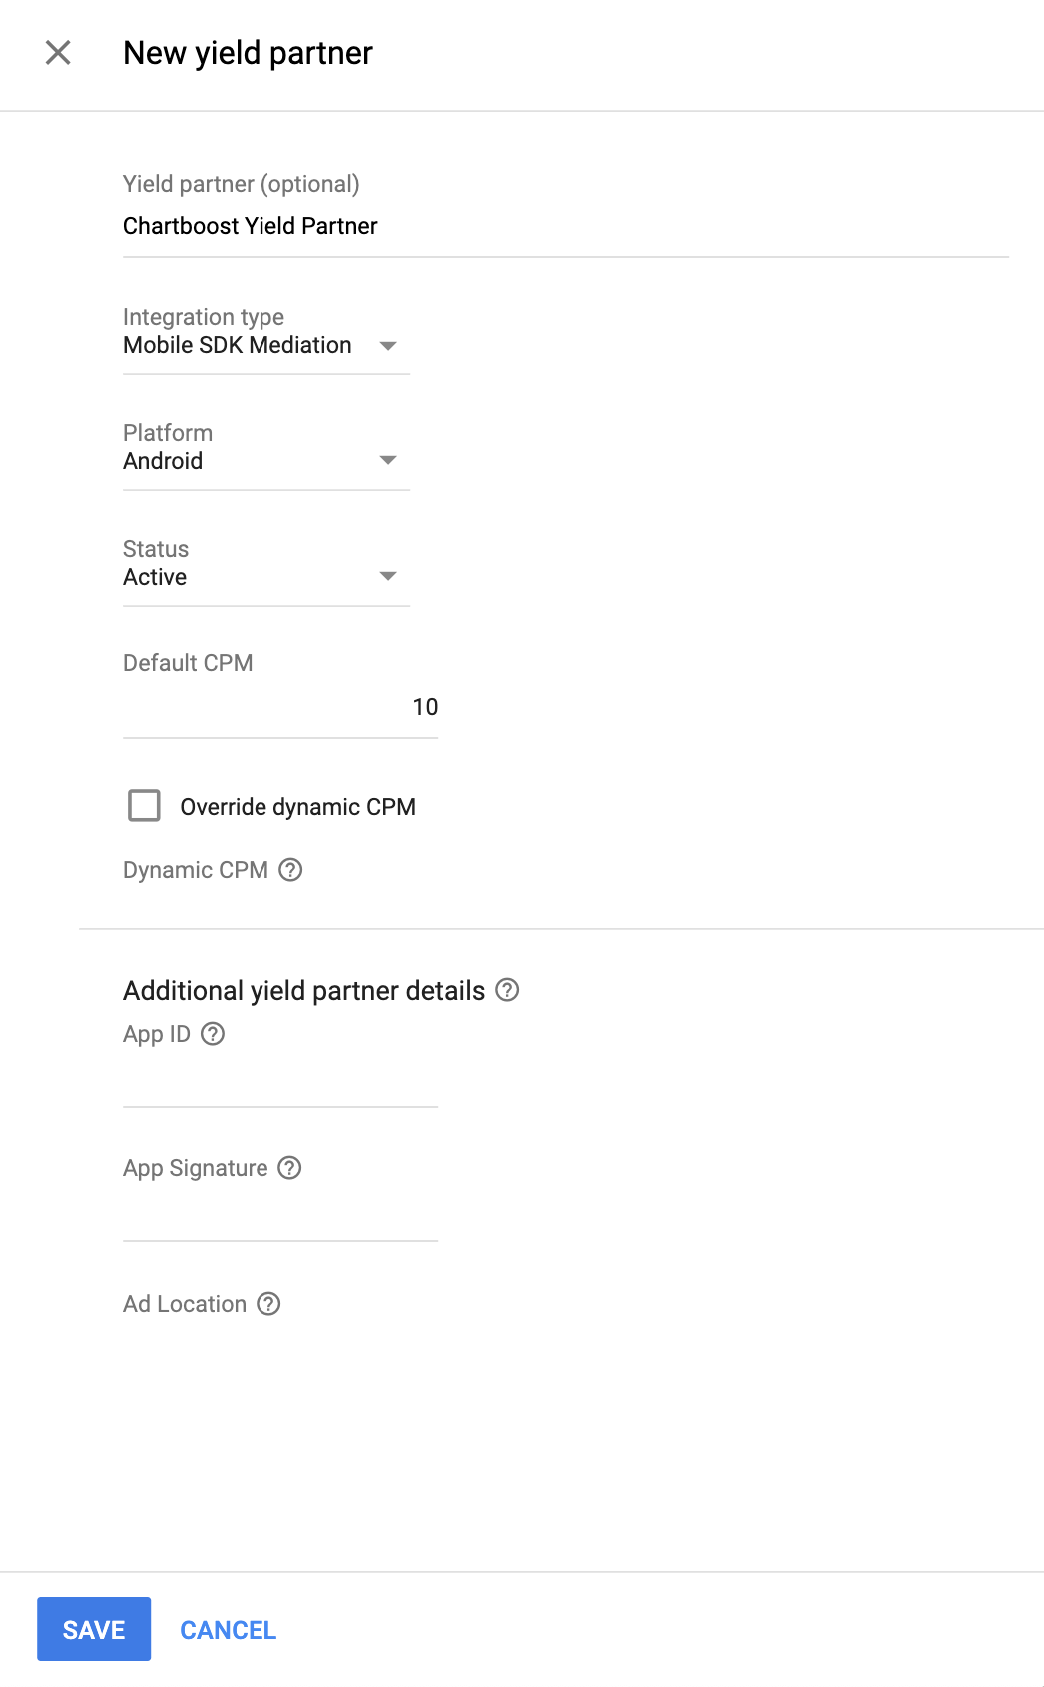Show help for App Signature
This screenshot has height=1687, width=1044.
pyautogui.click(x=289, y=1168)
